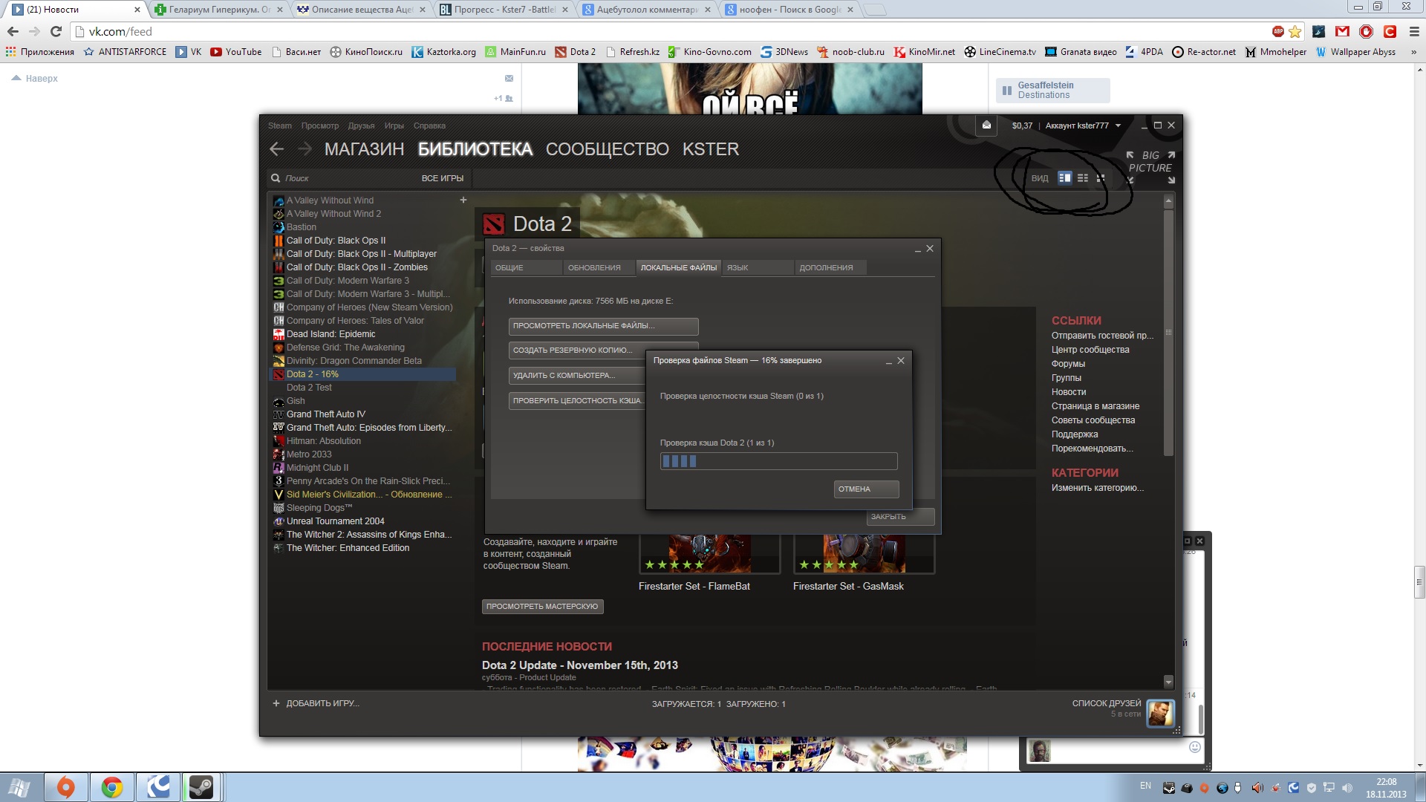The width and height of the screenshot is (1426, 802).
Task: Open Dota 2 Update November 15th news
Action: (579, 665)
